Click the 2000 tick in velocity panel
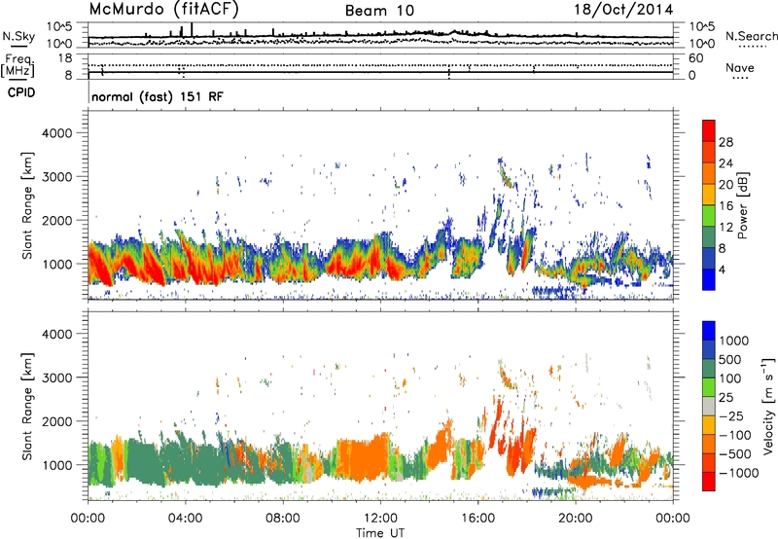This screenshot has height=539, width=778. 56,421
